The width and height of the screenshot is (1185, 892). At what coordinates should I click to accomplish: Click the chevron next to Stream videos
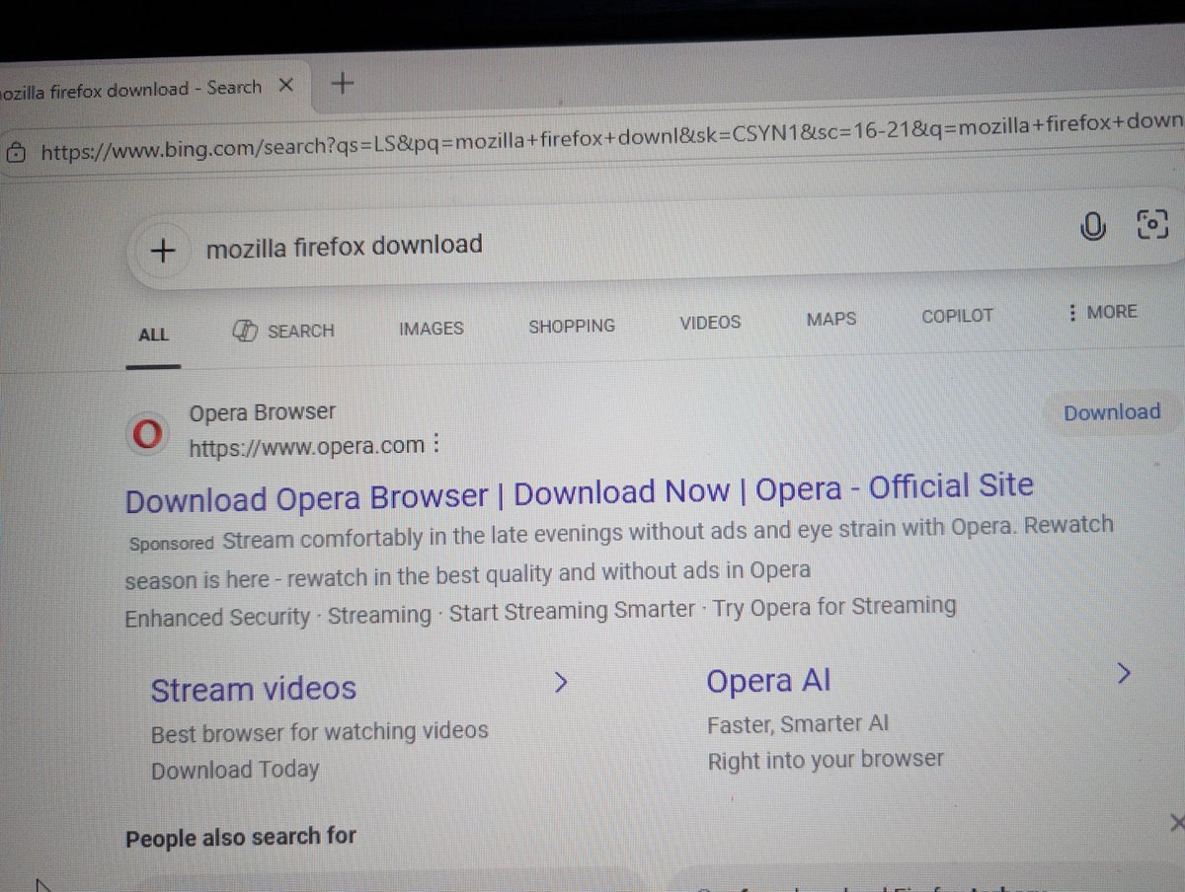pyautogui.click(x=561, y=682)
